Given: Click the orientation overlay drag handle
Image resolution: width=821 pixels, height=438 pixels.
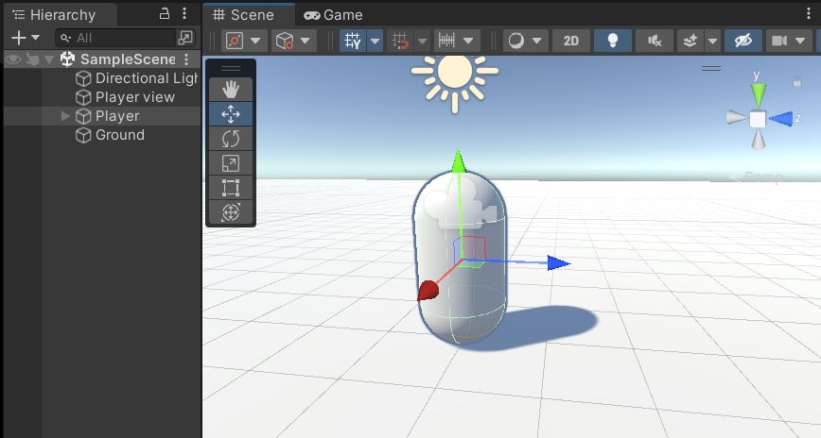Looking at the screenshot, I should [711, 68].
